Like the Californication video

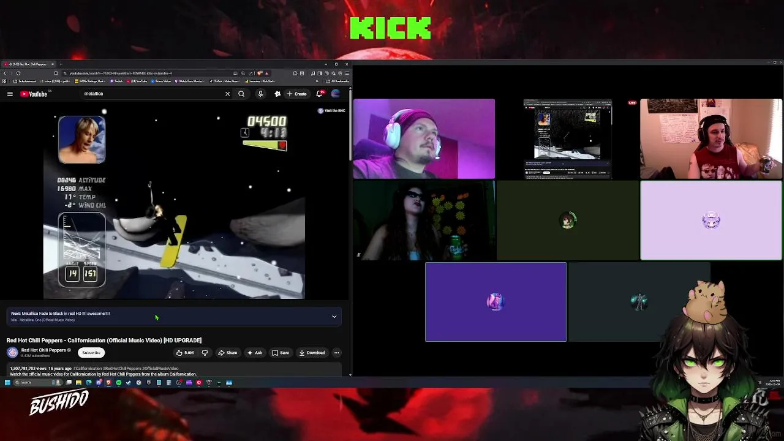coord(185,353)
